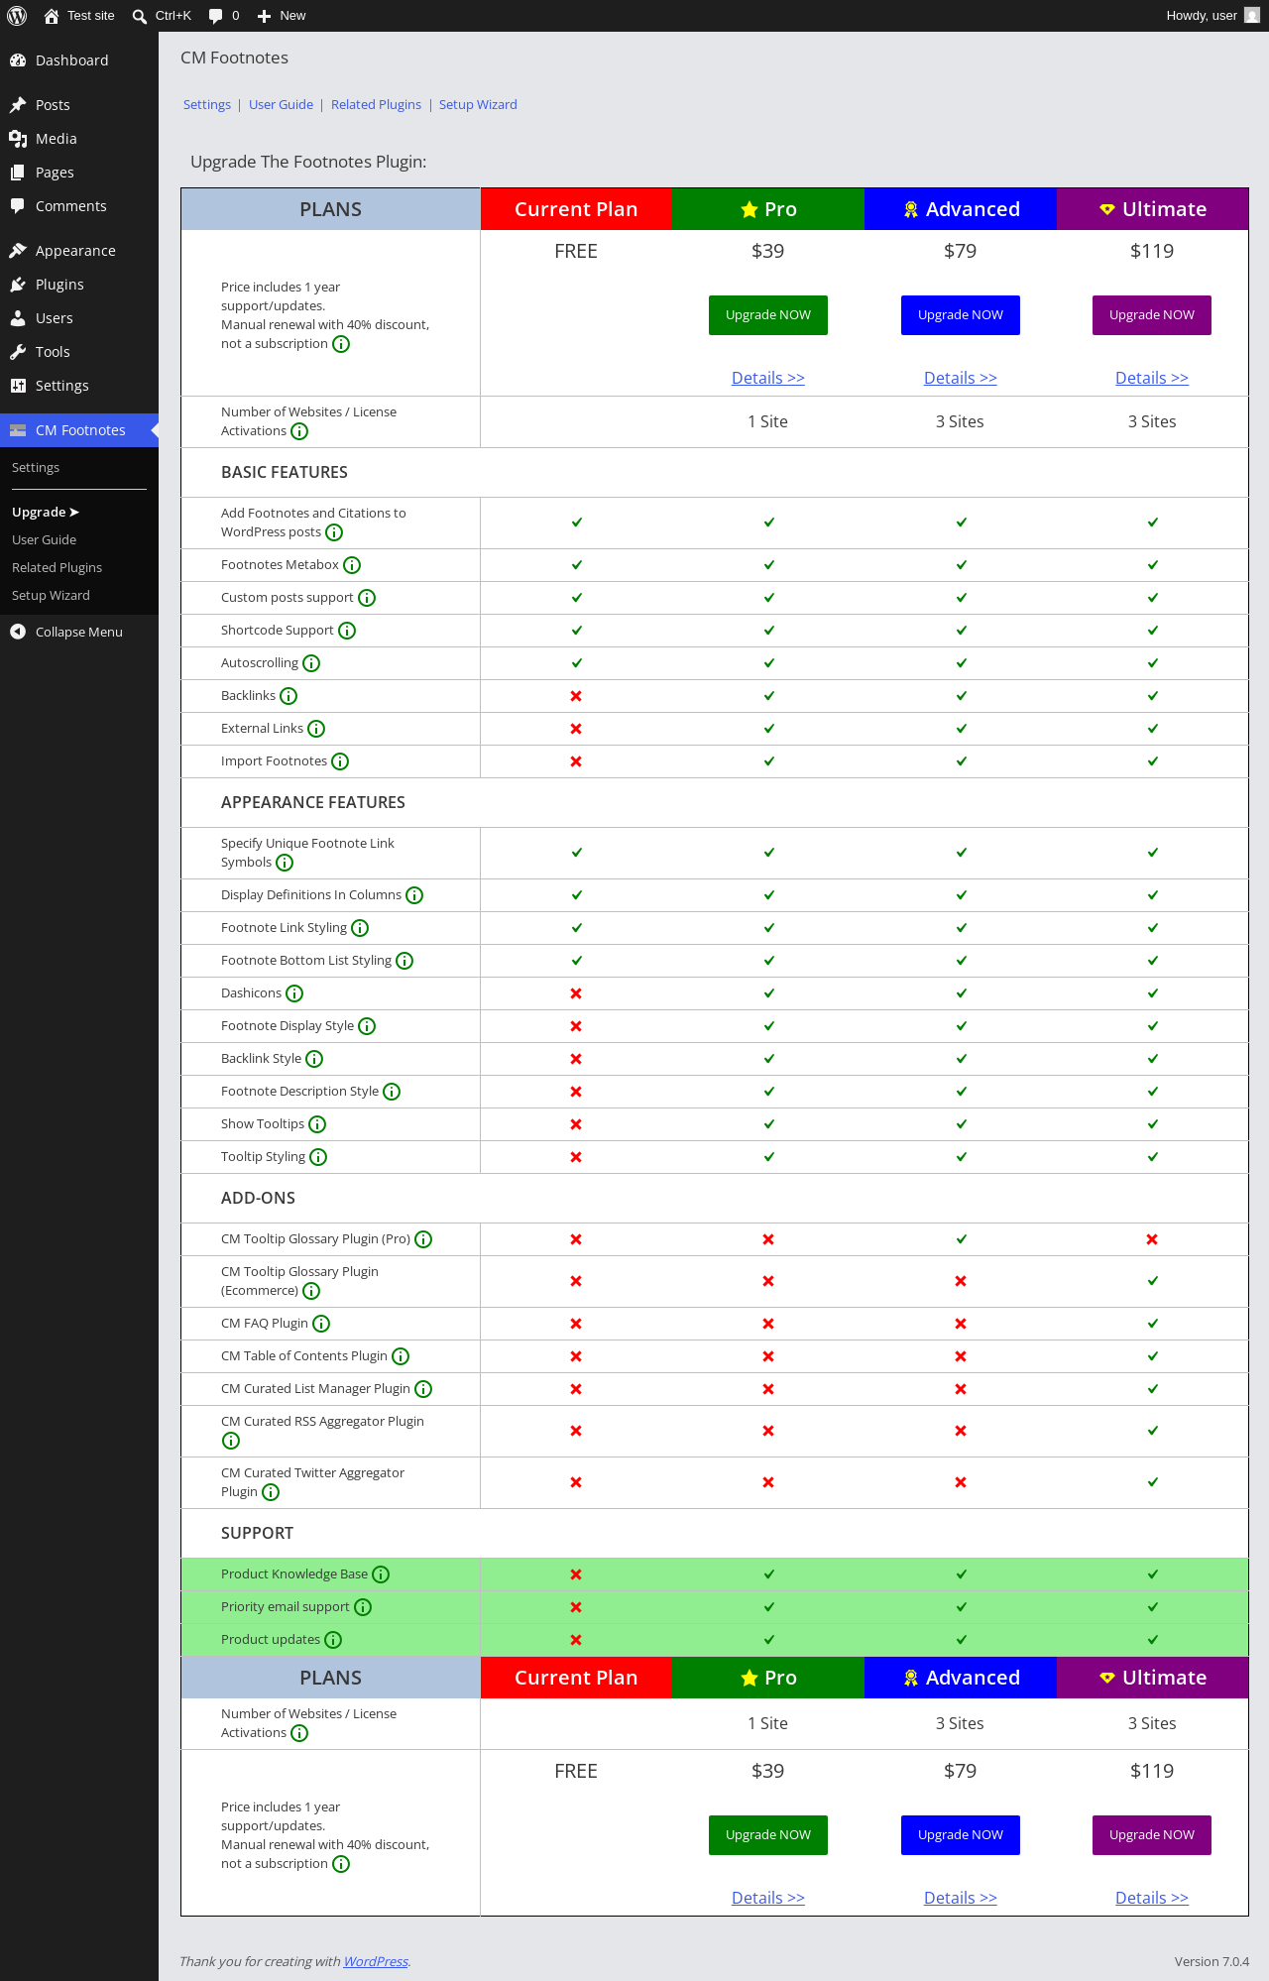
Task: Open the user avatar in admin bar
Action: [1252, 16]
